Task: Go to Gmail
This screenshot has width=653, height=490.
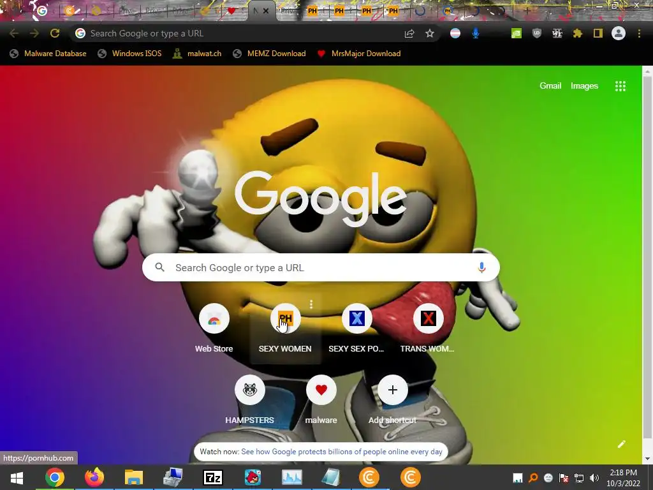Action: click(550, 86)
